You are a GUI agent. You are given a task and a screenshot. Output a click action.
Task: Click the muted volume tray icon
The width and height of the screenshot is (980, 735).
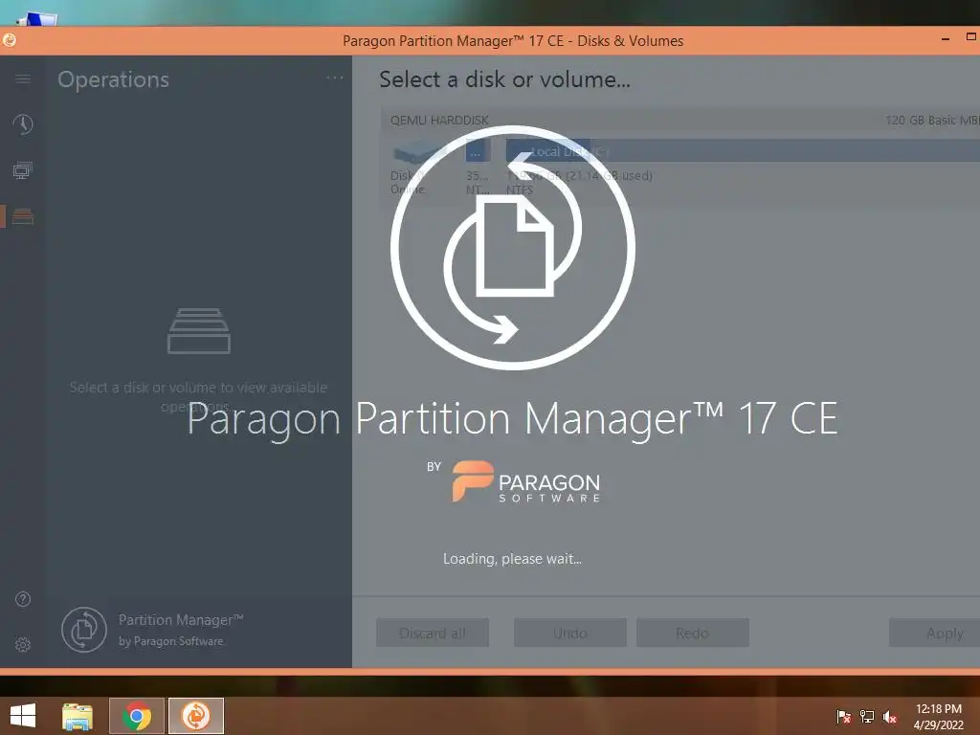pos(890,717)
